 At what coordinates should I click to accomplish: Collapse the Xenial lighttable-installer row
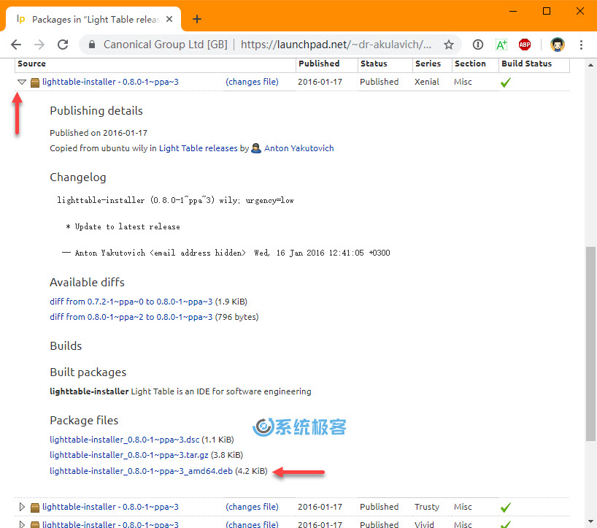[22, 82]
